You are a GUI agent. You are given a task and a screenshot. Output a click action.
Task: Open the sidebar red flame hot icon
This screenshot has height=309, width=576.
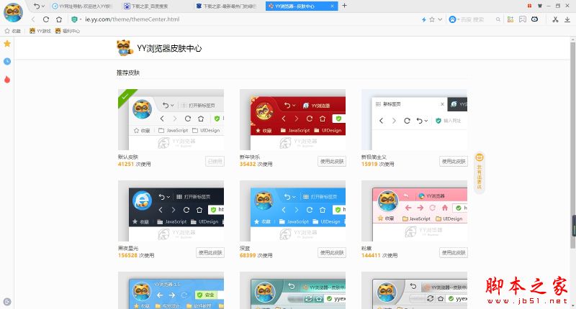point(7,79)
